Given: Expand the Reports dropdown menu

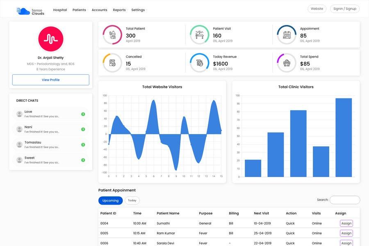Looking at the screenshot, I should tap(119, 10).
